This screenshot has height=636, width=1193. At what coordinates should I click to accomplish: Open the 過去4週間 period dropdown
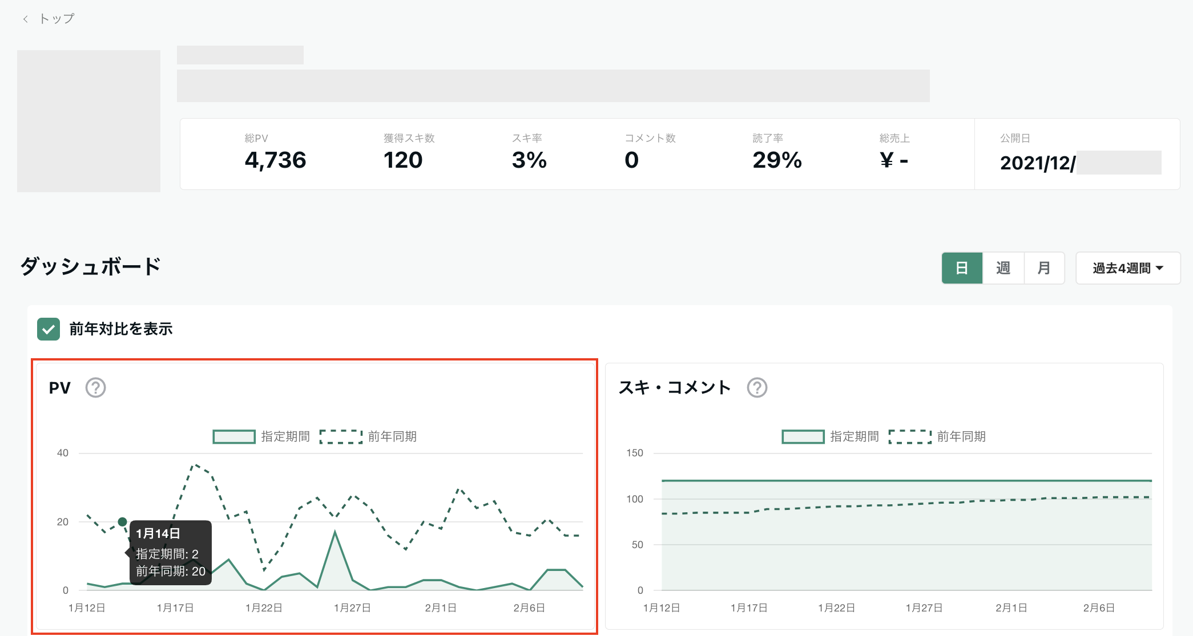click(1128, 268)
